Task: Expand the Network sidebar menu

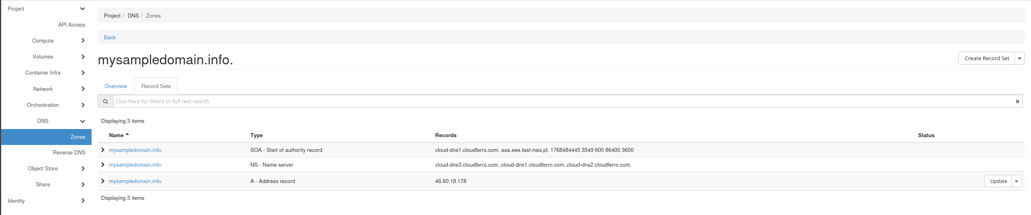Action: pyautogui.click(x=83, y=89)
